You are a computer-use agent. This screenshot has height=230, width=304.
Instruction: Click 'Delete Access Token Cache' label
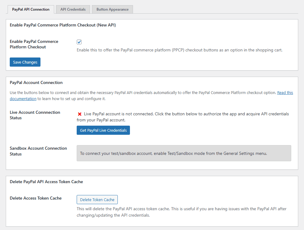[x=36, y=198]
